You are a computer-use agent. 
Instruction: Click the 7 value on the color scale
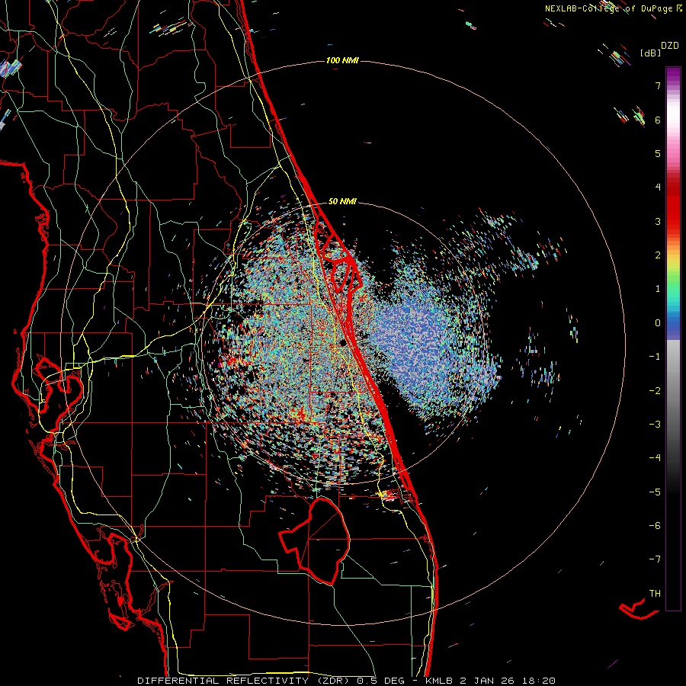(x=658, y=85)
